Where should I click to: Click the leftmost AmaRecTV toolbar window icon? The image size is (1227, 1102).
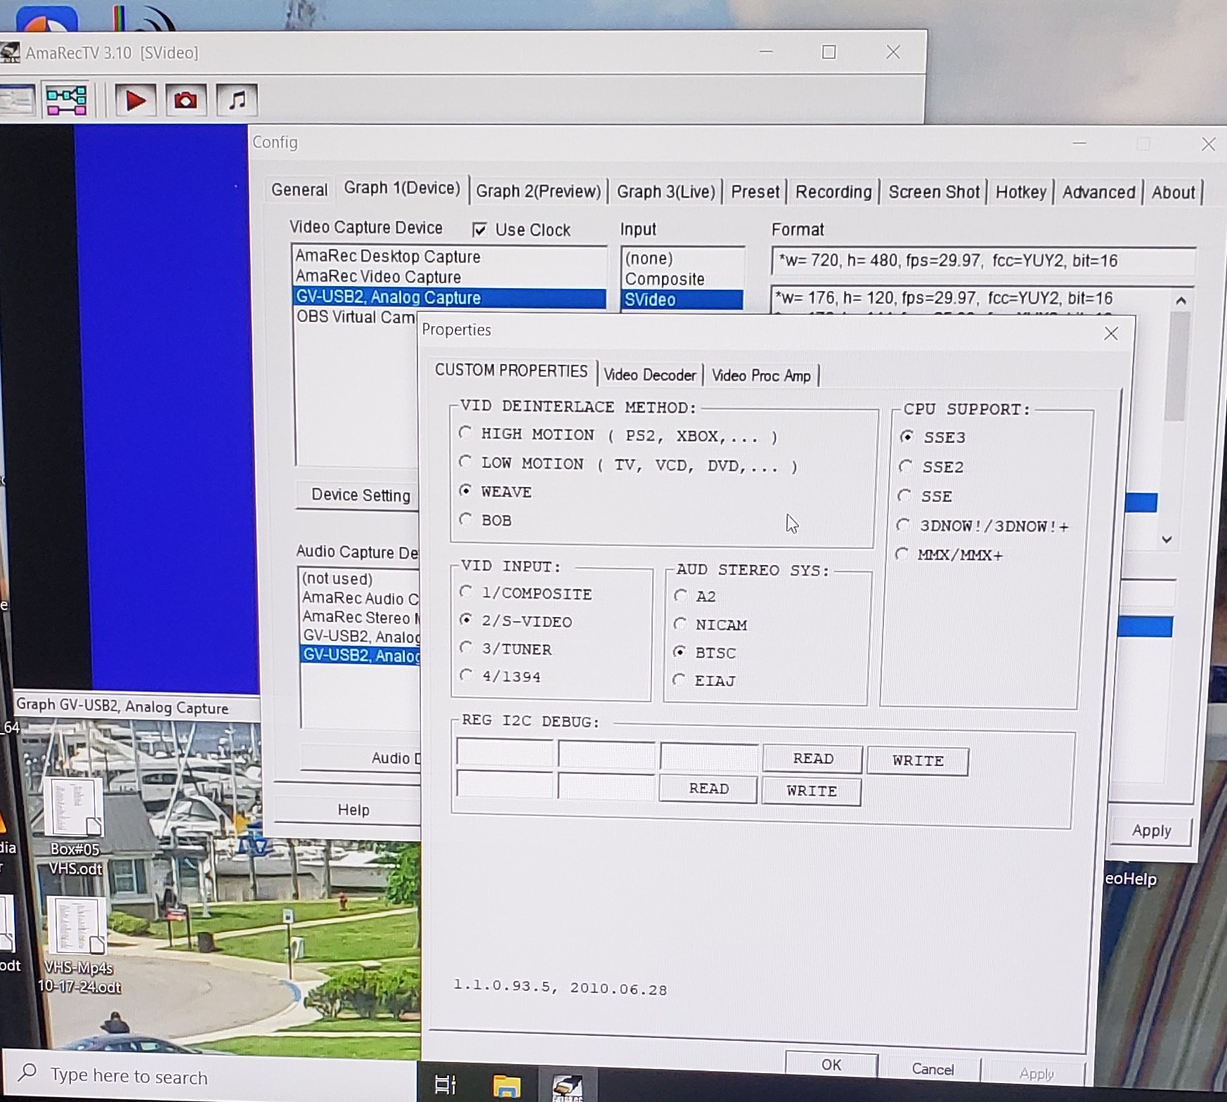click(18, 101)
